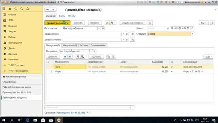218x123 pixels.
Task: Click the Добавить button
Action: pyautogui.click(x=53, y=57)
